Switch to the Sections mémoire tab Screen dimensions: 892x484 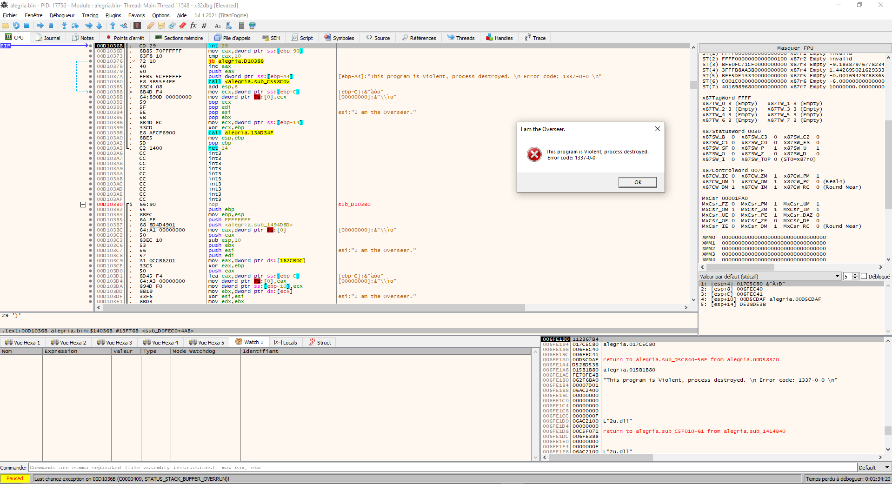pyautogui.click(x=179, y=38)
